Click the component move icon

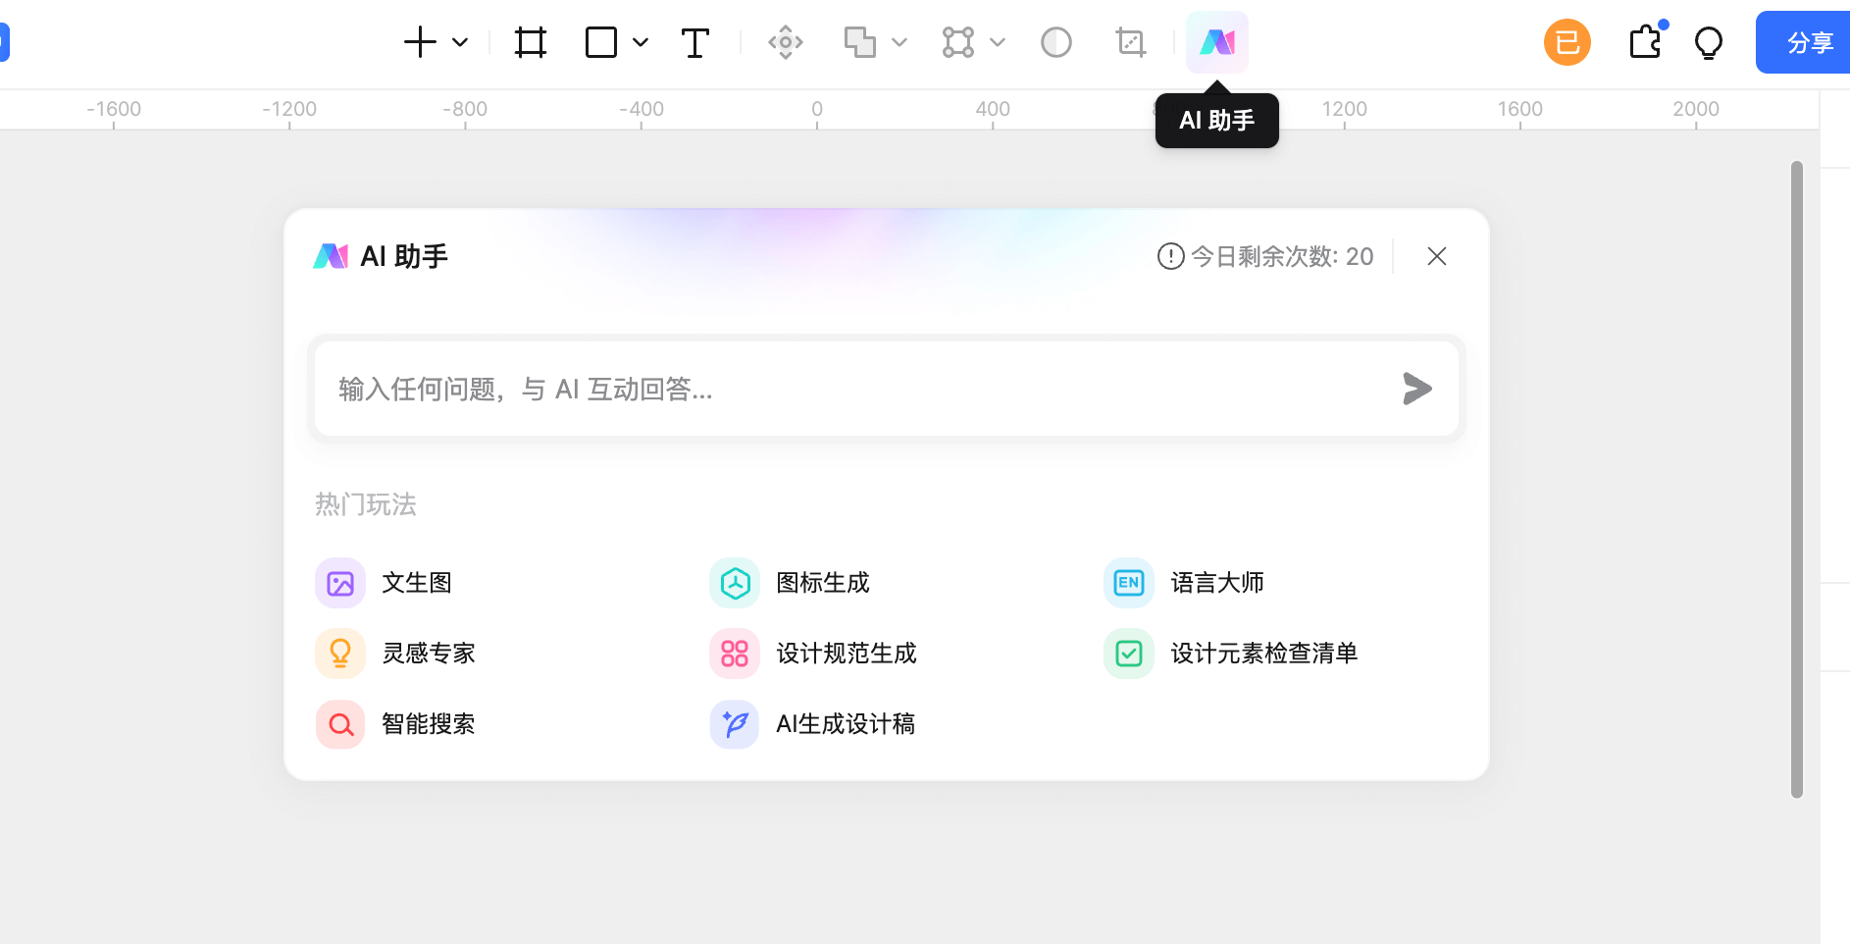785,42
